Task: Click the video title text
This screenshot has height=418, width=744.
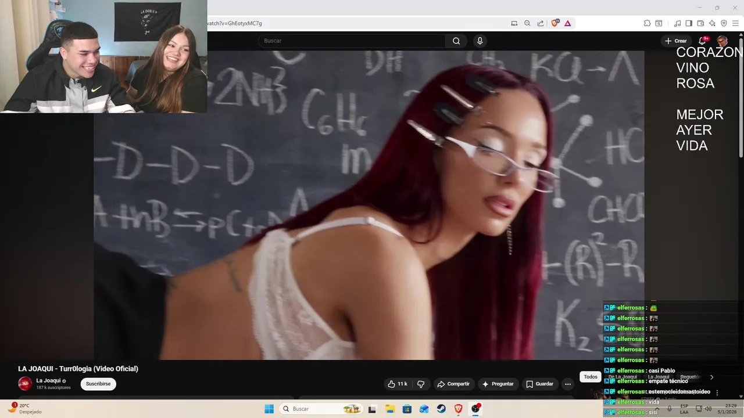Action: [78, 369]
